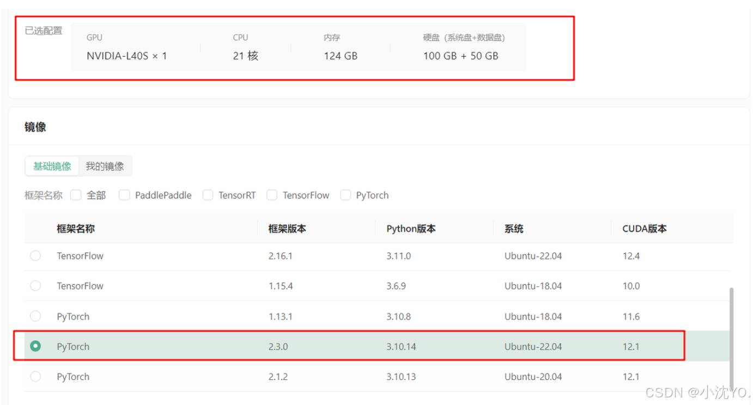753x405 pixels.
Task: Click framework version 2.3.0 cell
Action: (x=278, y=346)
